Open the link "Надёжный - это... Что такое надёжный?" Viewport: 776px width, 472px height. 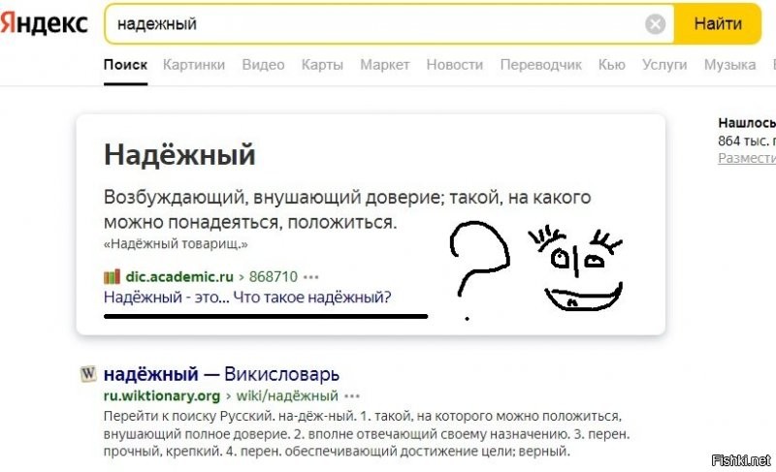(247, 297)
